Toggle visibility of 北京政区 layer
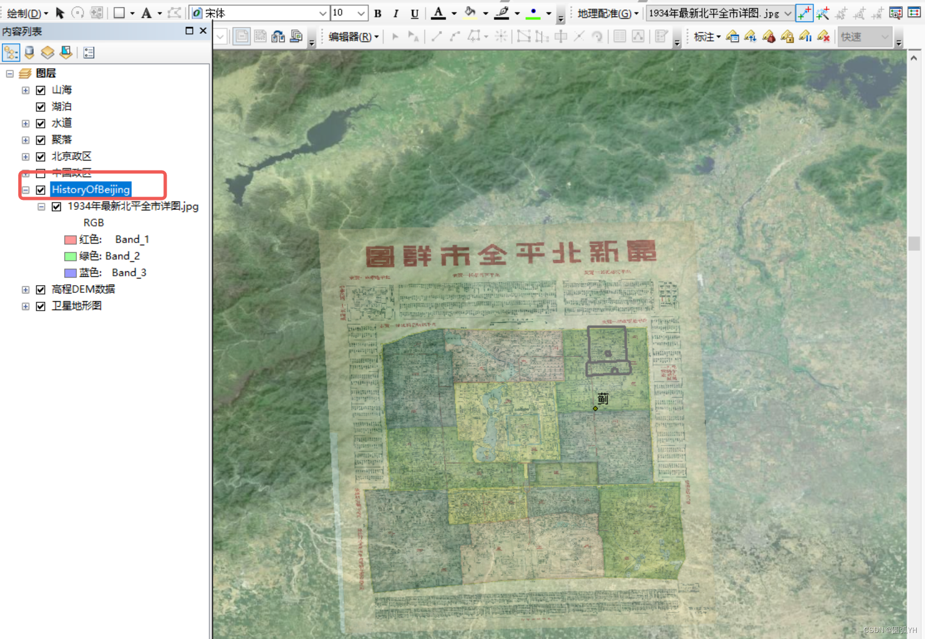925x639 pixels. coord(40,156)
